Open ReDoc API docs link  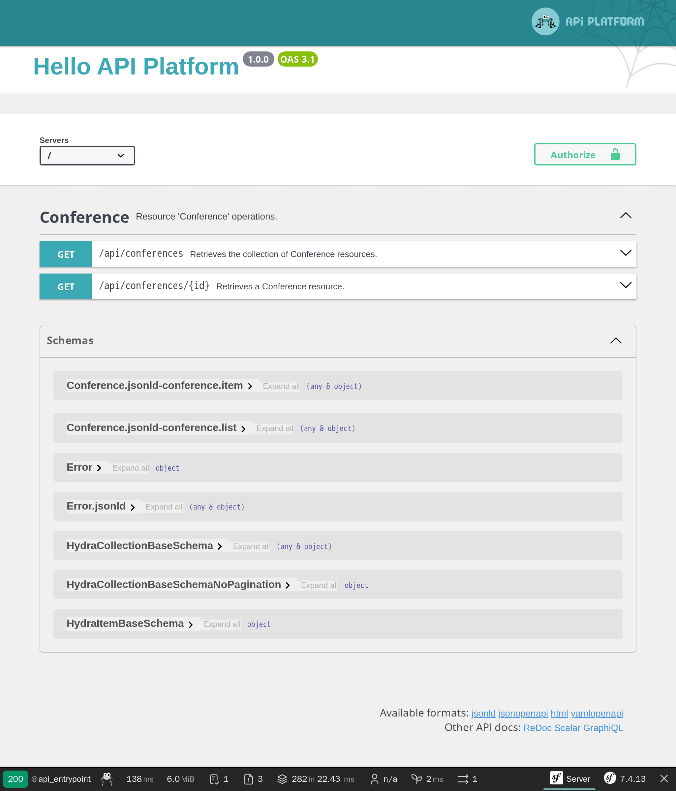point(538,728)
